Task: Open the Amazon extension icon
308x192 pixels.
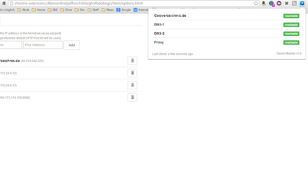Action: (264, 3)
